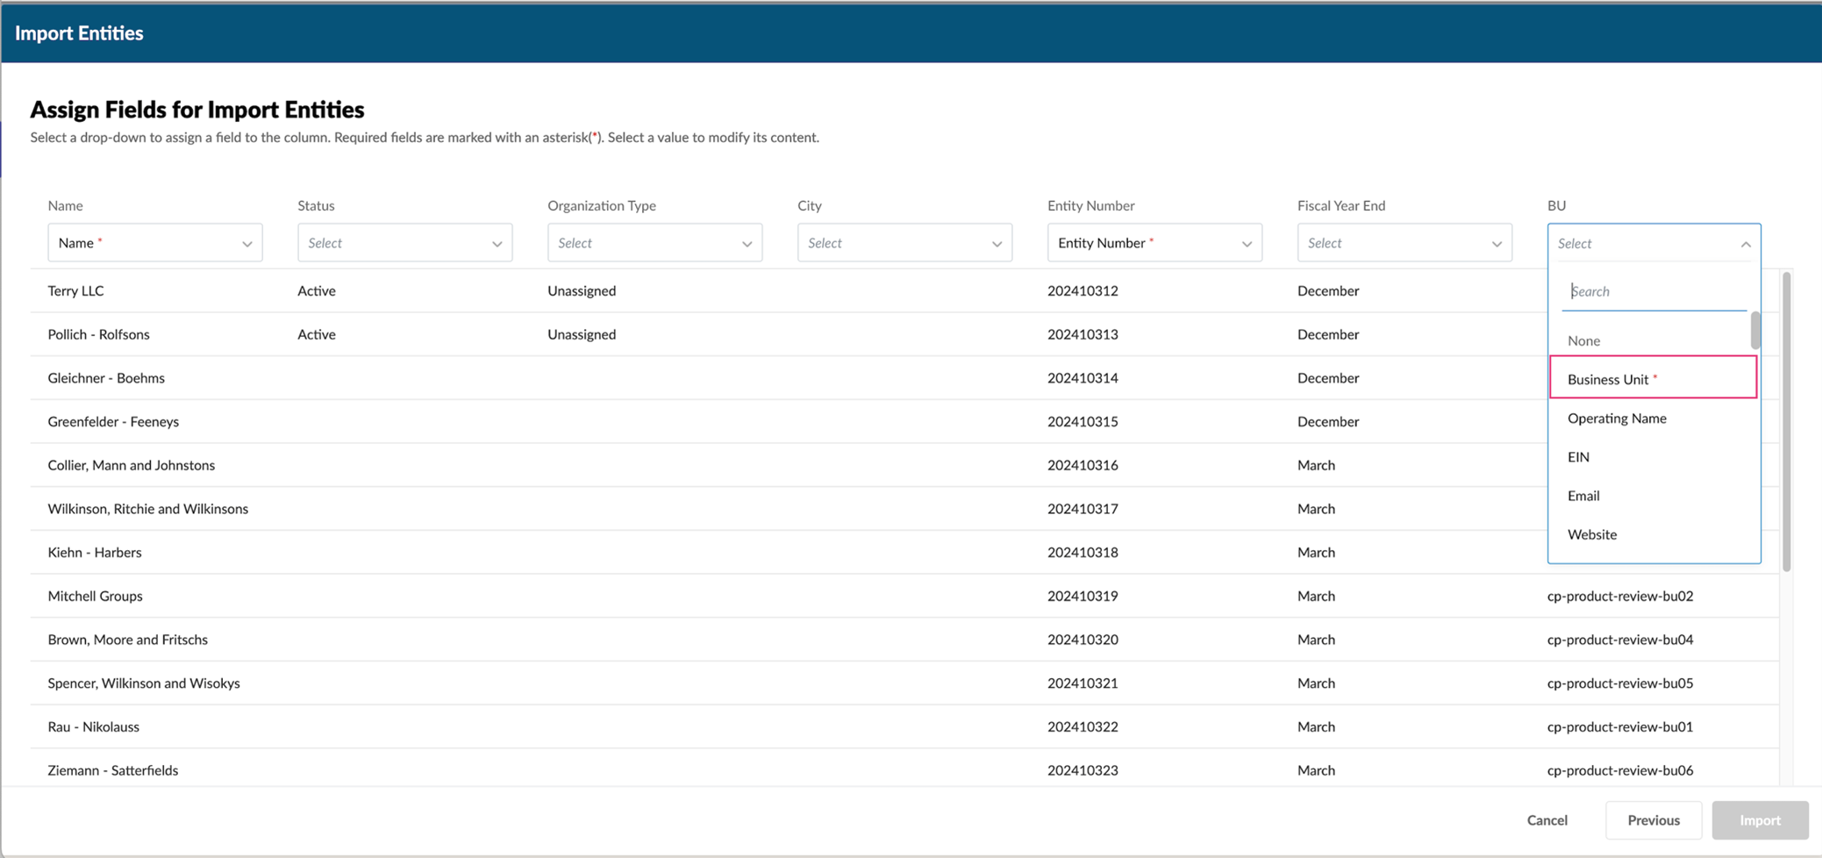The width and height of the screenshot is (1822, 858).
Task: Click the Search field in BU dropdown
Action: point(1654,291)
